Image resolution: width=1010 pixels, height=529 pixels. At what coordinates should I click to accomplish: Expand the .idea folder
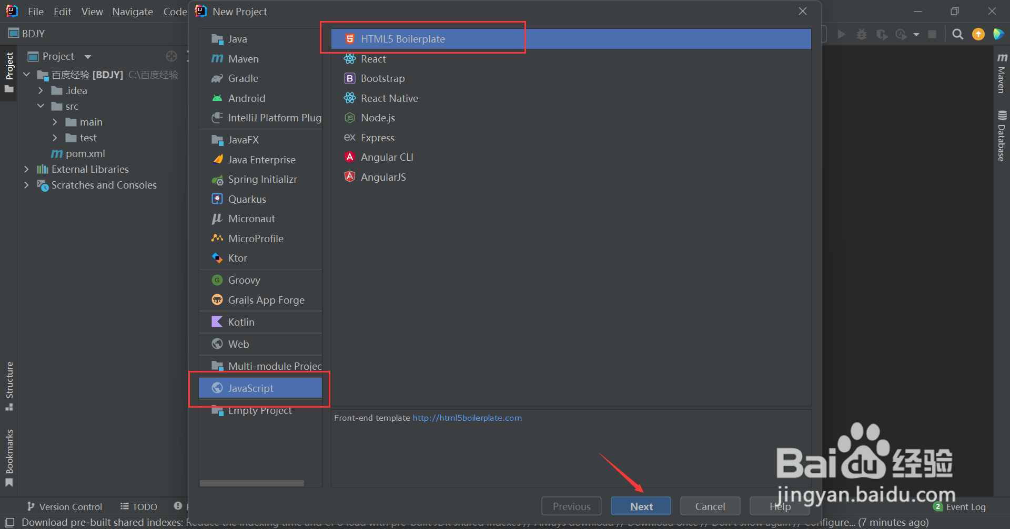(41, 91)
